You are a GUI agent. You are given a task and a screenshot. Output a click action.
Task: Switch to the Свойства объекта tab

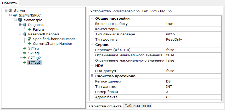[105, 106]
